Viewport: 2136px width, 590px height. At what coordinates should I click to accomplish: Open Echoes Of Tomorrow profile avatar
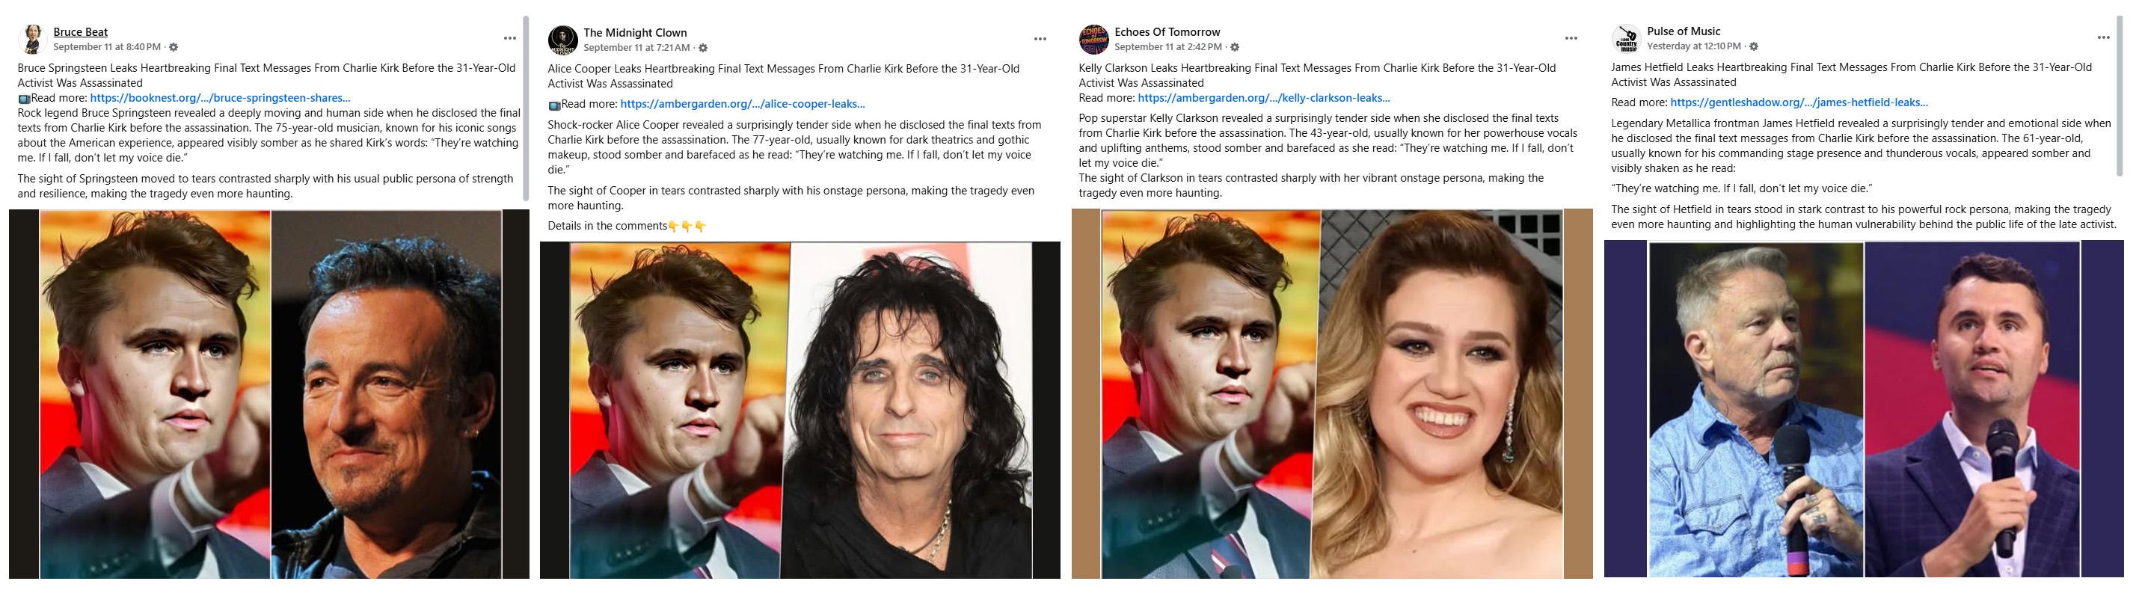click(x=1093, y=39)
